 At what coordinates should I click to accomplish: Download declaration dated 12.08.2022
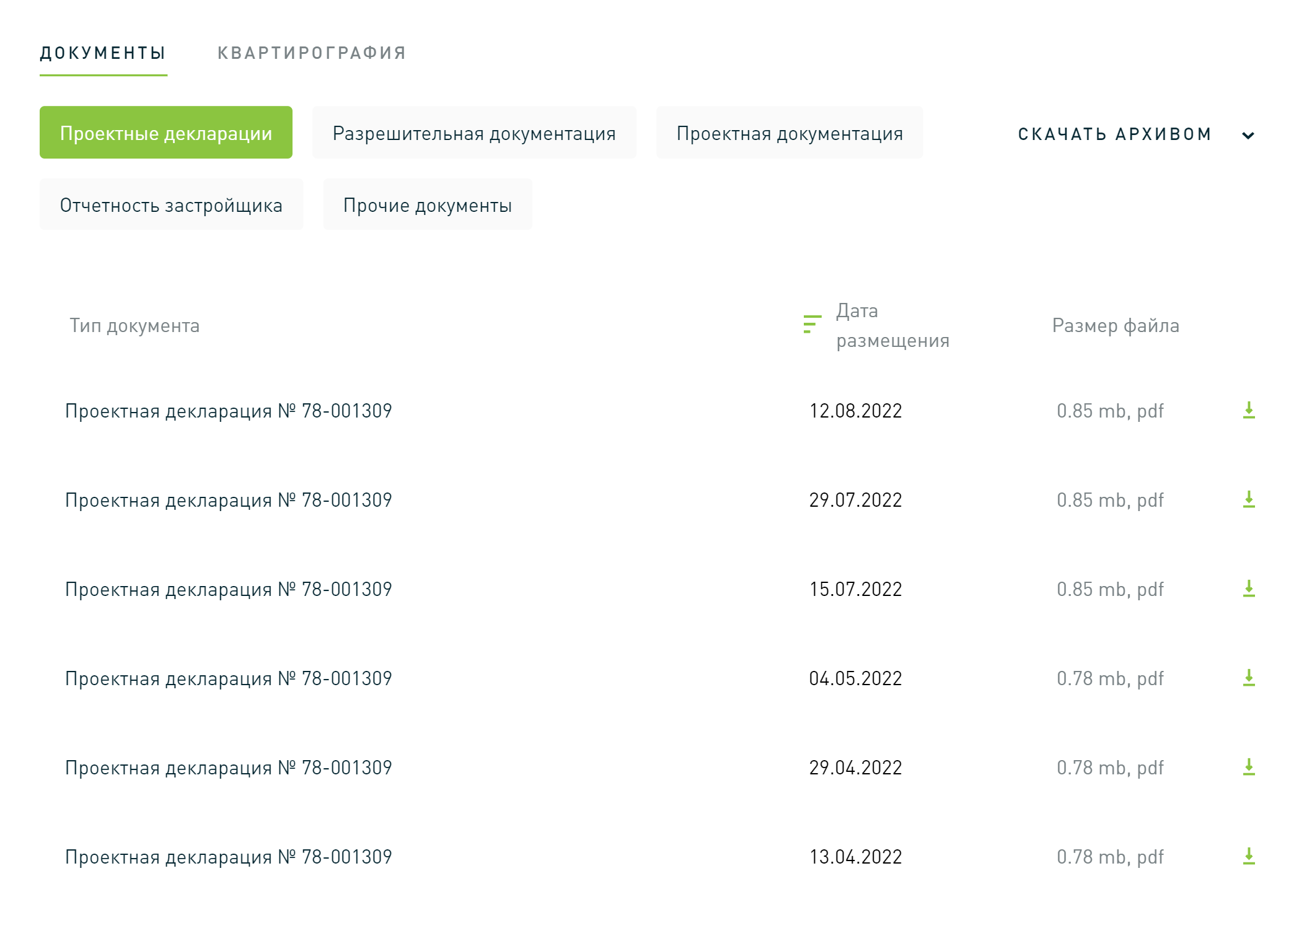[x=1249, y=410]
